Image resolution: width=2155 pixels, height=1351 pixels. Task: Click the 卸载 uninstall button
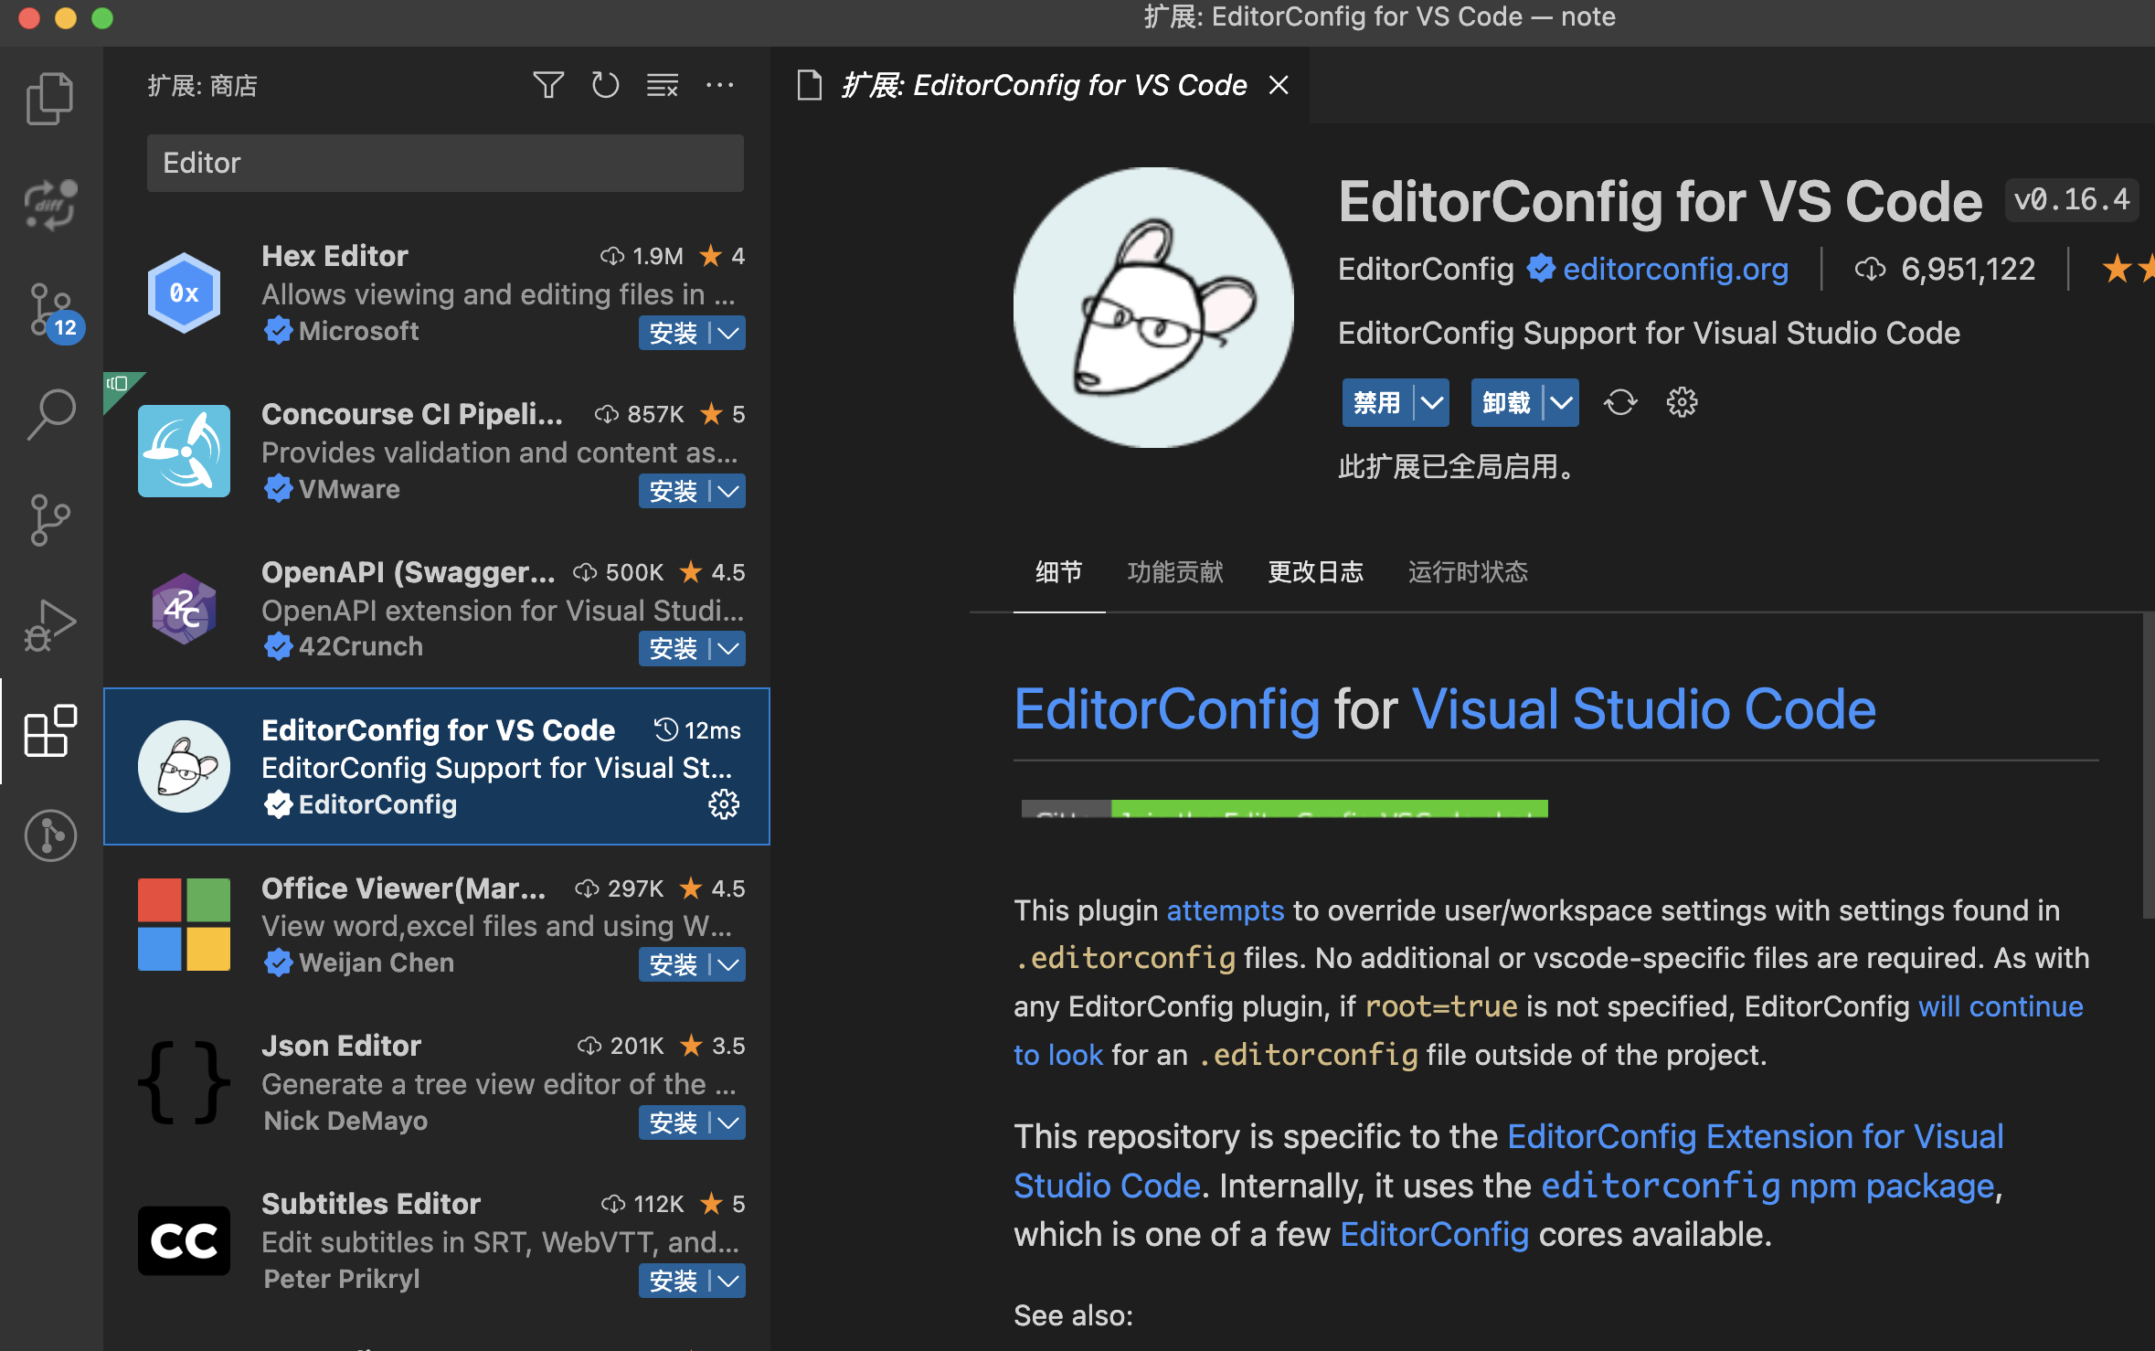coord(1506,403)
